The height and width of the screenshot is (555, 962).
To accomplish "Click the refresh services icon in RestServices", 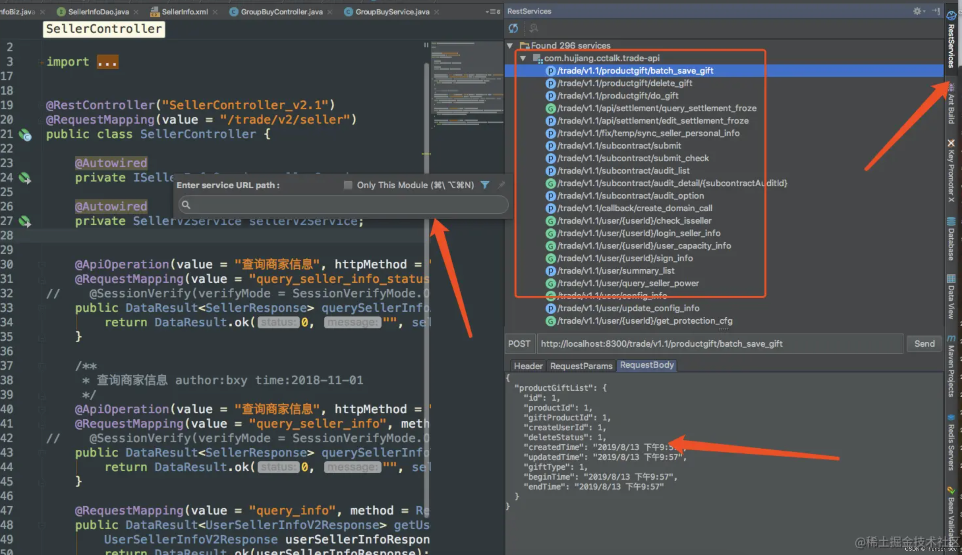I will tap(513, 28).
